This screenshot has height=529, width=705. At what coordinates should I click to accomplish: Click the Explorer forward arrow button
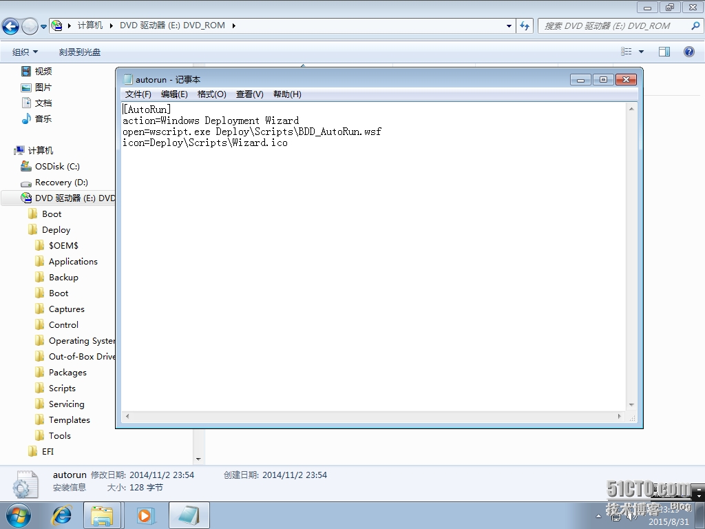click(30, 26)
